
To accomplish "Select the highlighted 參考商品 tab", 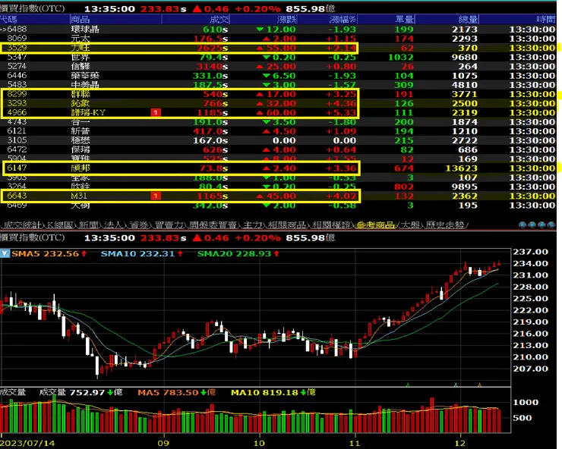I will click(x=376, y=224).
